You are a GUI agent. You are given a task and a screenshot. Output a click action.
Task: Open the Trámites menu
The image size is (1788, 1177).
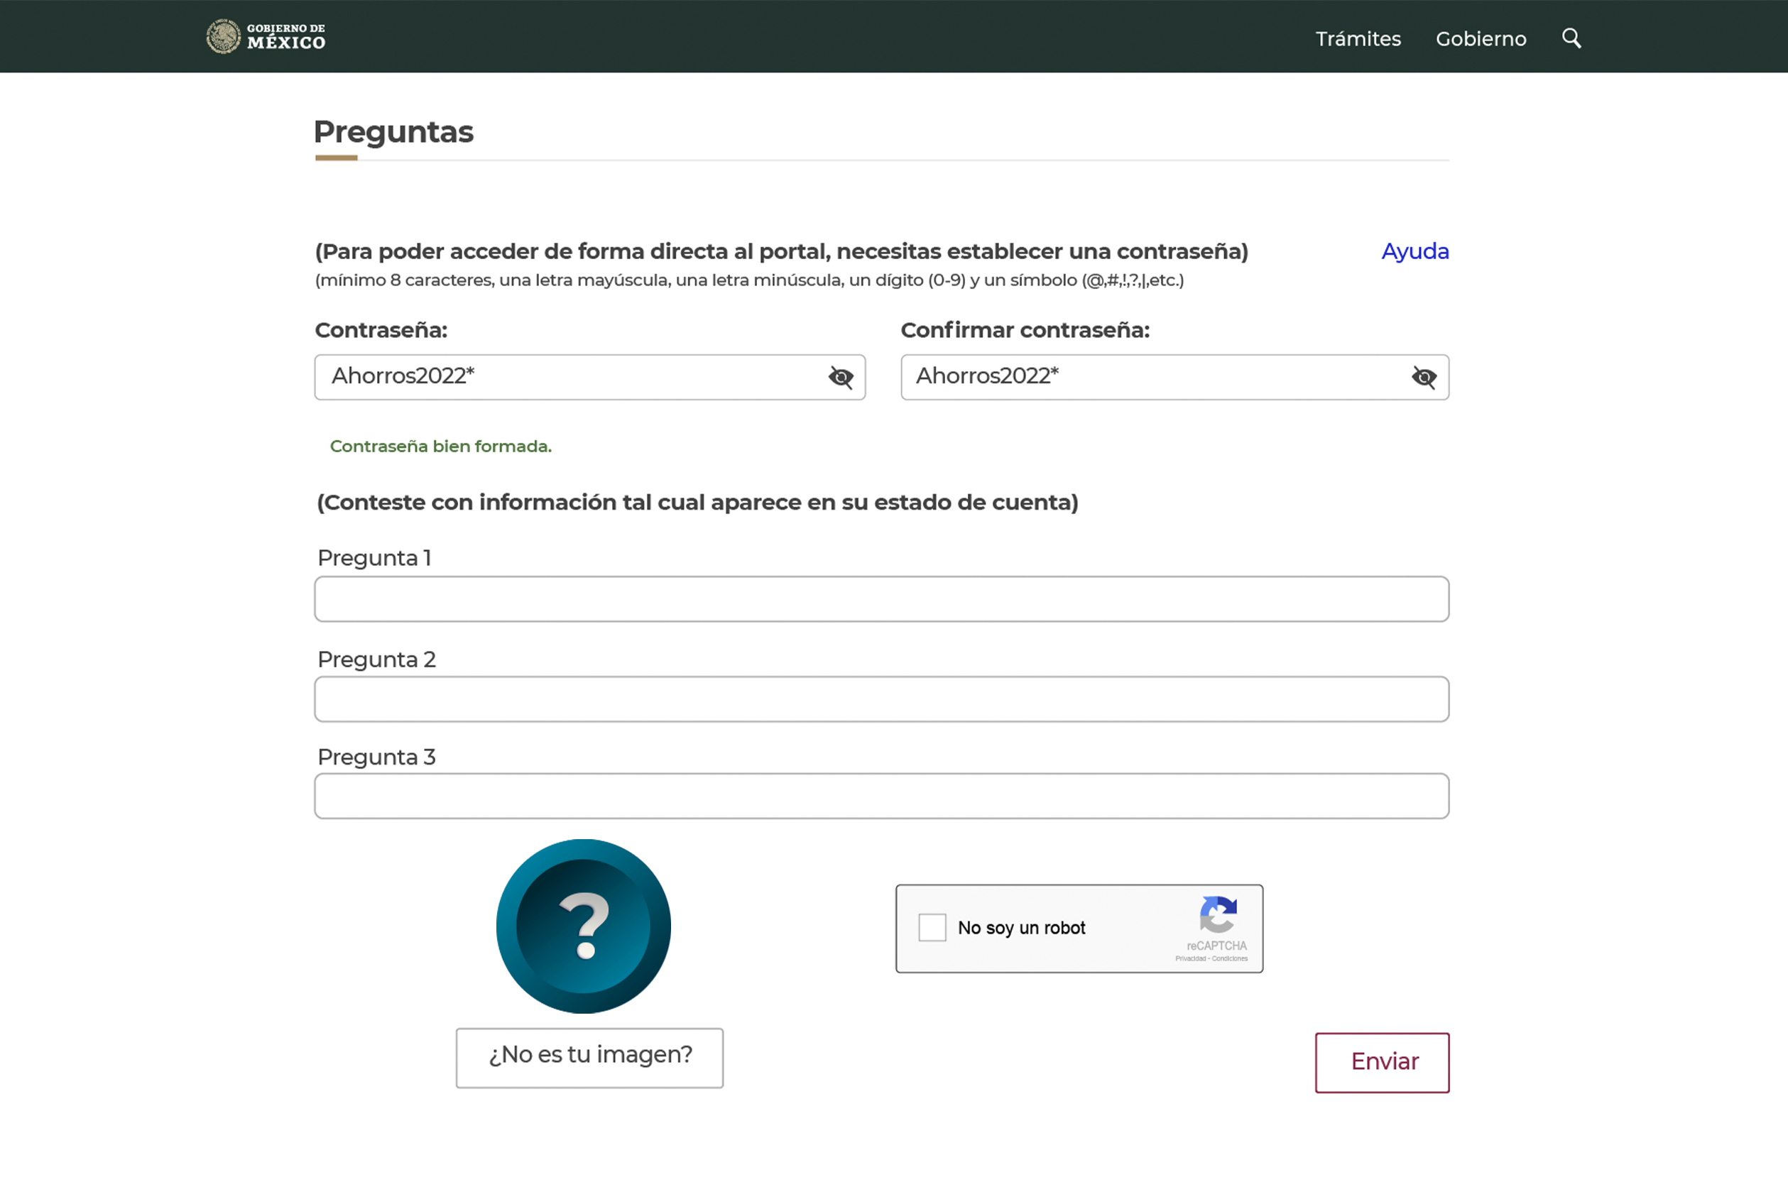pyautogui.click(x=1358, y=38)
